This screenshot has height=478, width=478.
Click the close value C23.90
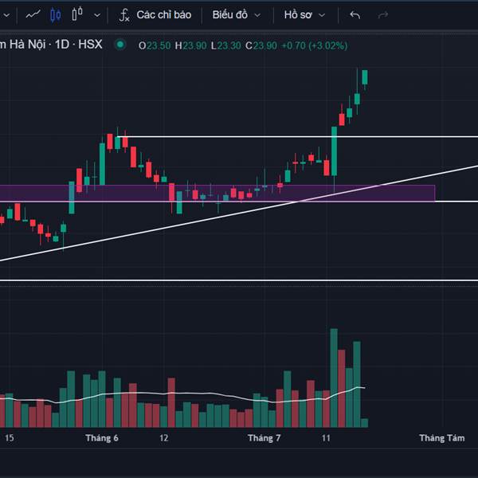point(261,45)
